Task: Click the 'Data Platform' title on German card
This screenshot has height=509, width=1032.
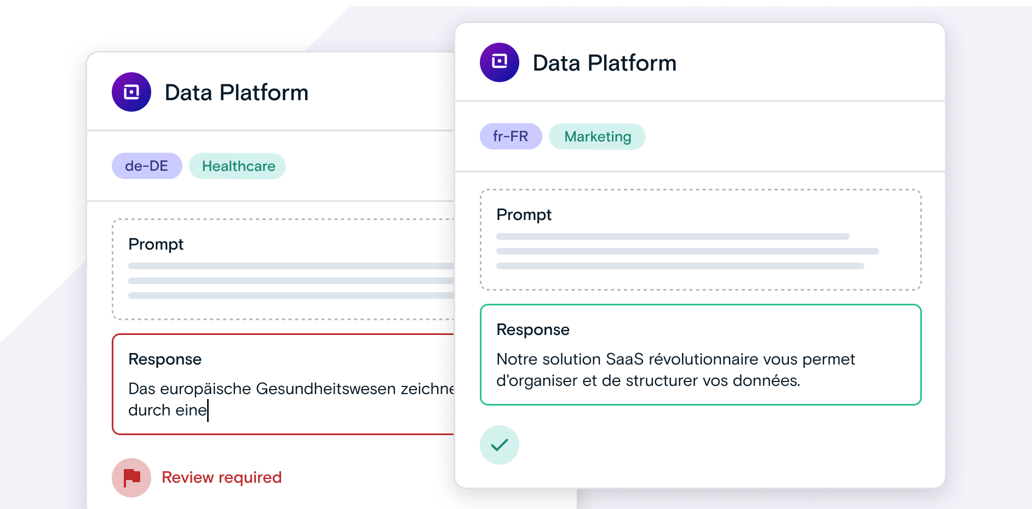Action: click(x=237, y=92)
